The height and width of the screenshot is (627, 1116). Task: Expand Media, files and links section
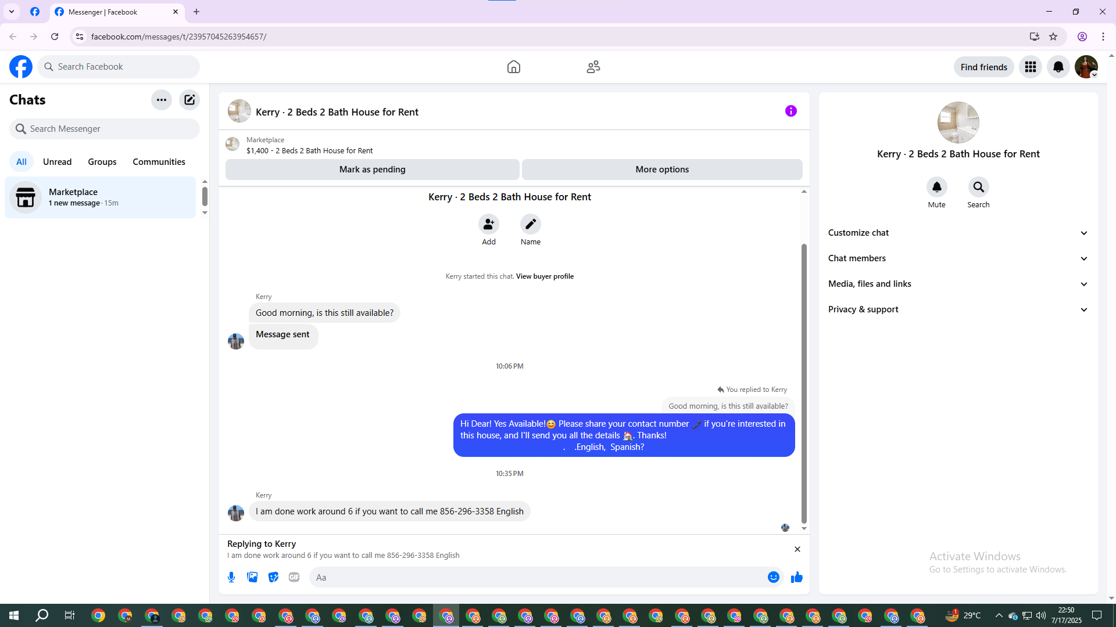pos(958,284)
